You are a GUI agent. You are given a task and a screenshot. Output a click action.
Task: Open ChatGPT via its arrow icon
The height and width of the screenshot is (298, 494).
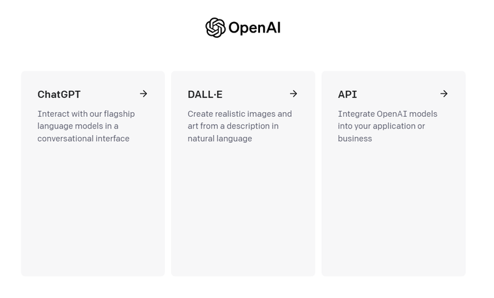[144, 93]
